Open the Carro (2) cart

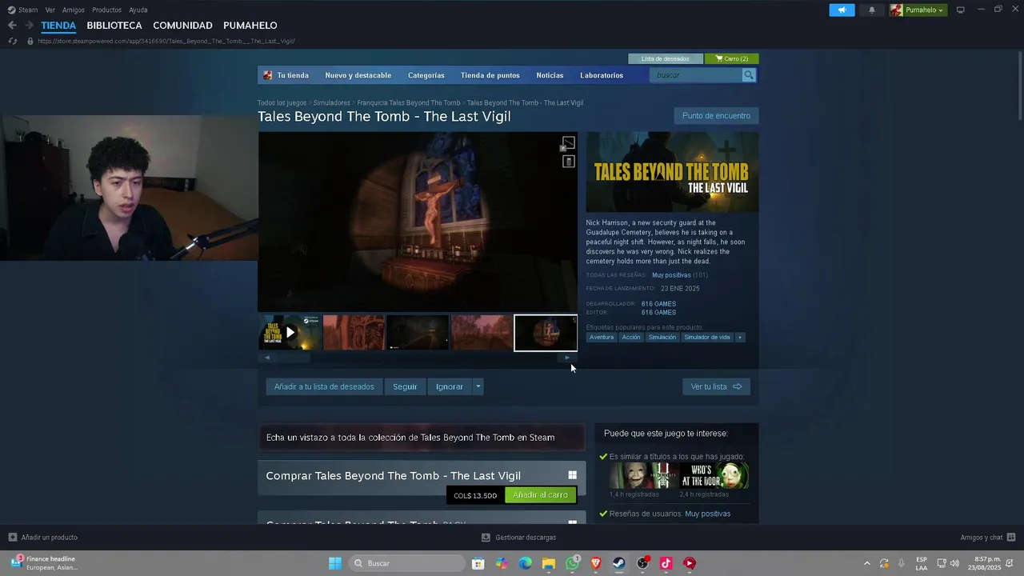[732, 58]
